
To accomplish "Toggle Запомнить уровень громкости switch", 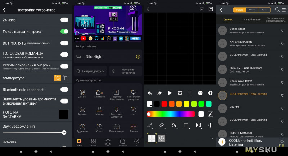I will [x=64, y=101].
